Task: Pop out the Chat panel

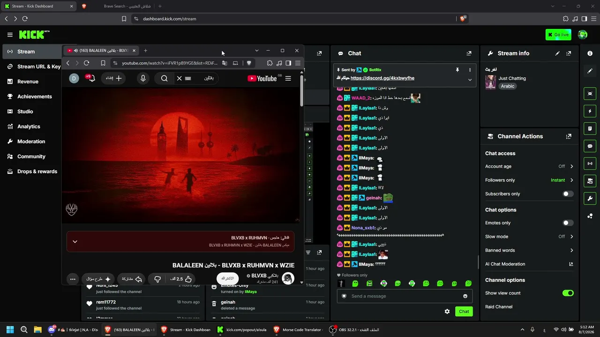Action: tap(469, 53)
